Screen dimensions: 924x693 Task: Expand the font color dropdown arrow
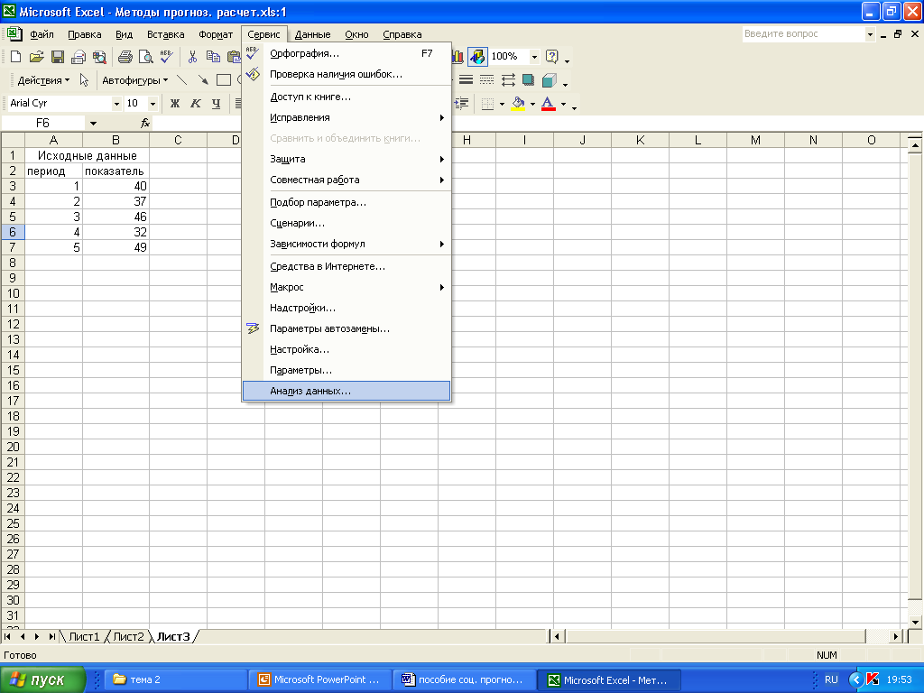pyautogui.click(x=563, y=105)
